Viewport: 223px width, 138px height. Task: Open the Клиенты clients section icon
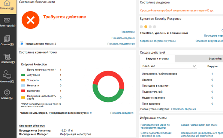(x=7, y=74)
